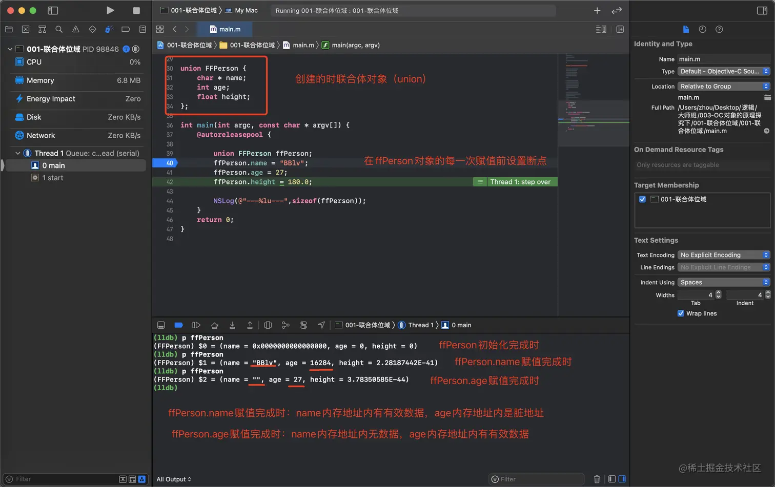775x487 pixels.
Task: Choose file location with folder icon
Action: point(767,97)
